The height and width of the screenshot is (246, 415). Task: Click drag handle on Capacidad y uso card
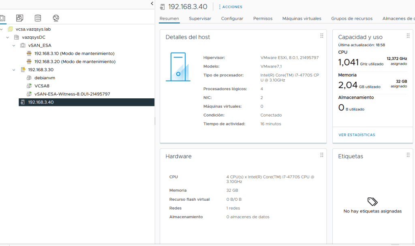(x=408, y=36)
